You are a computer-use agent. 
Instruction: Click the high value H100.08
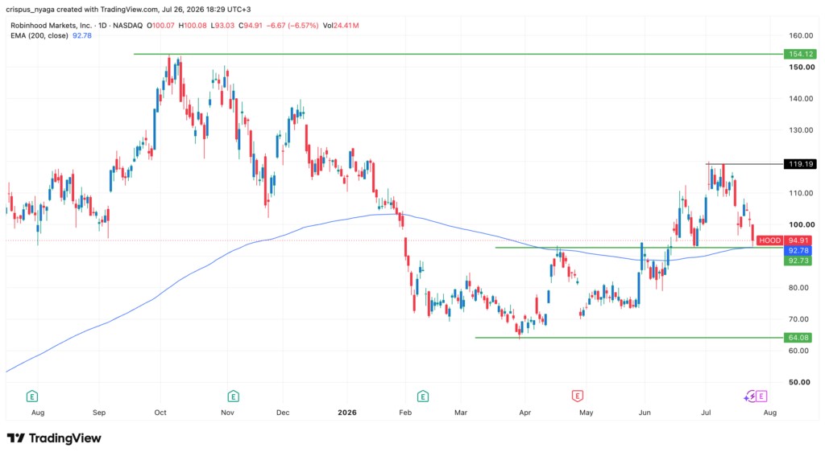tap(193, 25)
